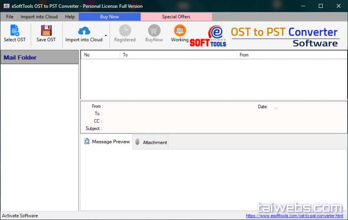
Task: Click the Save OST floppy disk icon
Action: coord(46,30)
